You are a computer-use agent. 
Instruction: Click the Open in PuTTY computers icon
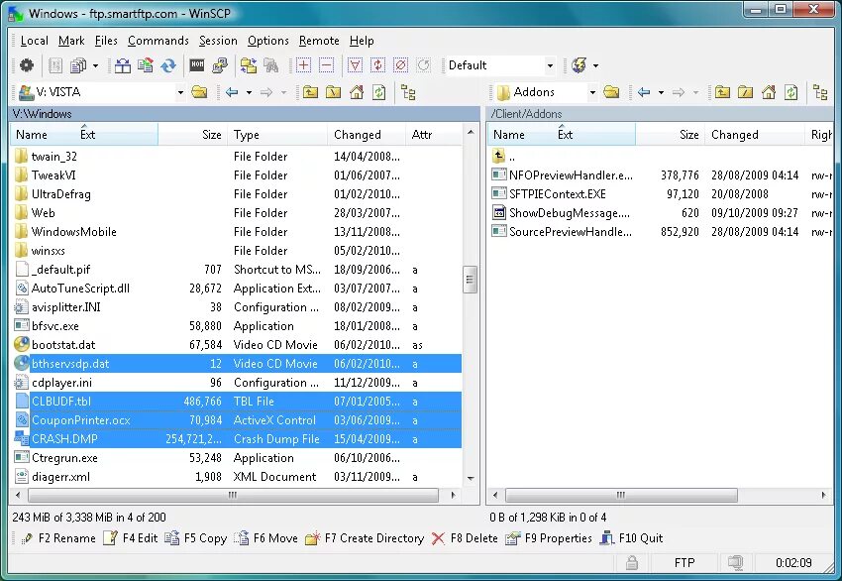tap(220, 65)
